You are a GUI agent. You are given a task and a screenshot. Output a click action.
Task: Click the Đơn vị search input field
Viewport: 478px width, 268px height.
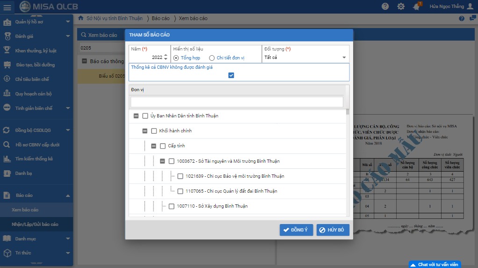click(237, 102)
